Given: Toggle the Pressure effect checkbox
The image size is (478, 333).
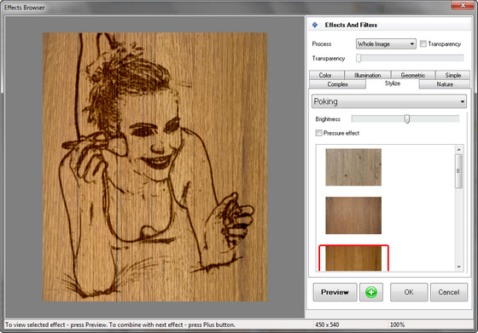Looking at the screenshot, I should tap(318, 133).
